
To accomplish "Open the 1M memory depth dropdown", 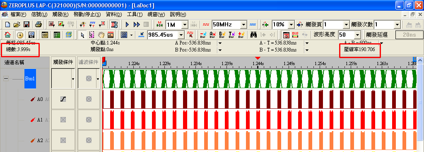I will pos(185,25).
